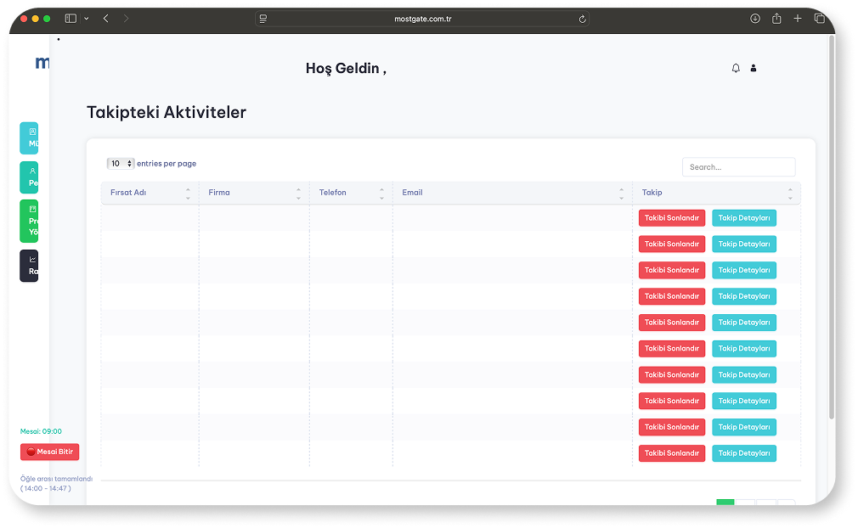Viewport: 858px width, 528px height.
Task: Open a new tab with plus button
Action: pyautogui.click(x=798, y=19)
